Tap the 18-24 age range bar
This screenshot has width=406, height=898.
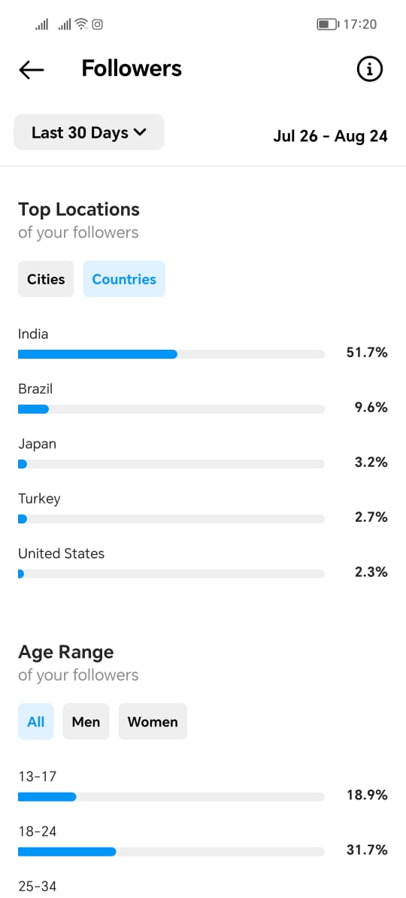[x=171, y=851]
